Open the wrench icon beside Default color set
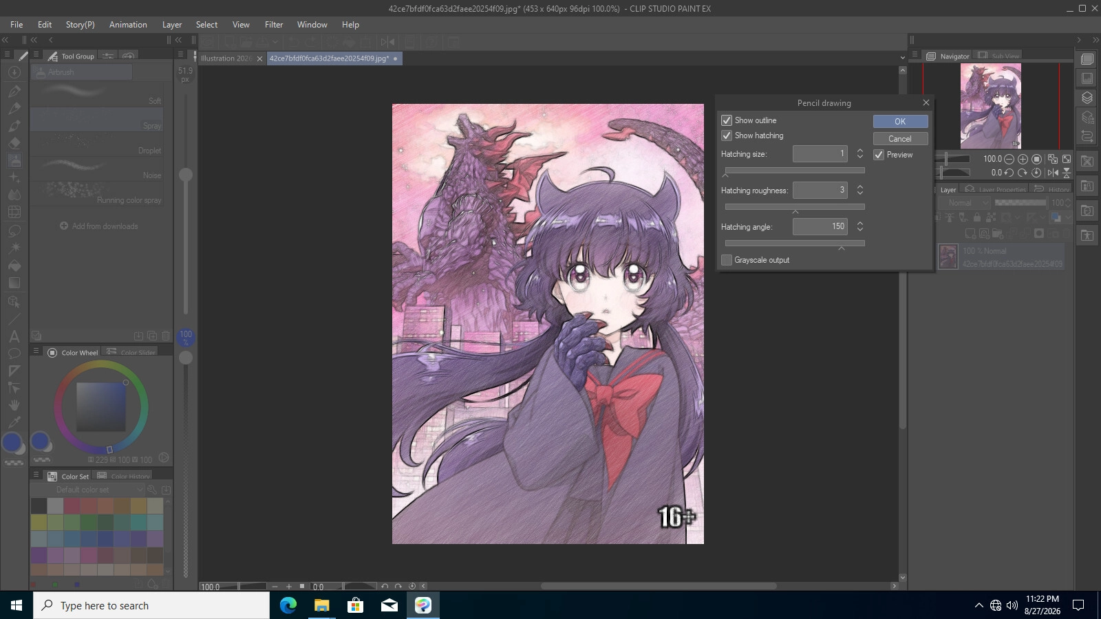 (x=152, y=490)
